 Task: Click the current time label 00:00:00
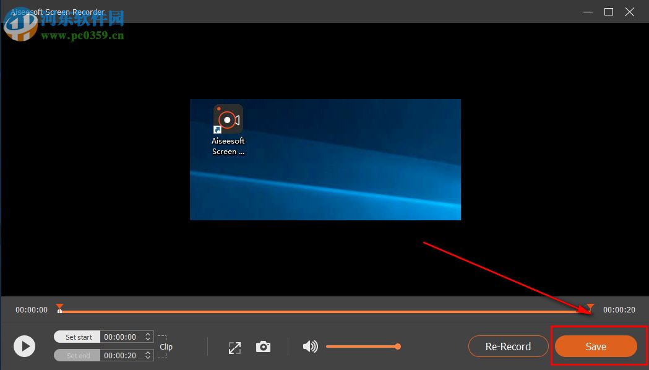(x=32, y=309)
